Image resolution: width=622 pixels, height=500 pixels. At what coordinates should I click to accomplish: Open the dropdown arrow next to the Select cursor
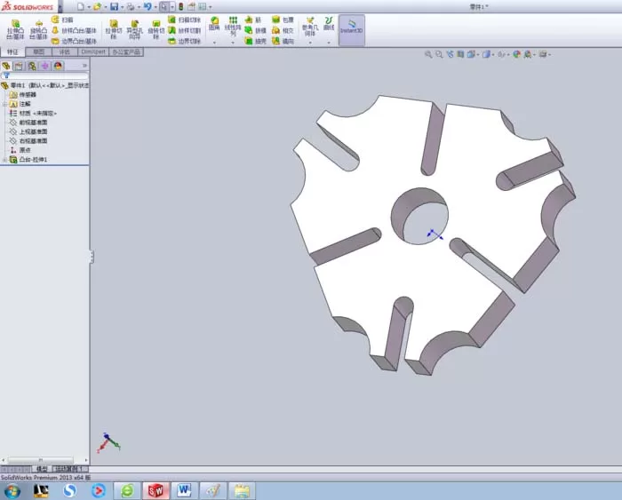[x=172, y=7]
